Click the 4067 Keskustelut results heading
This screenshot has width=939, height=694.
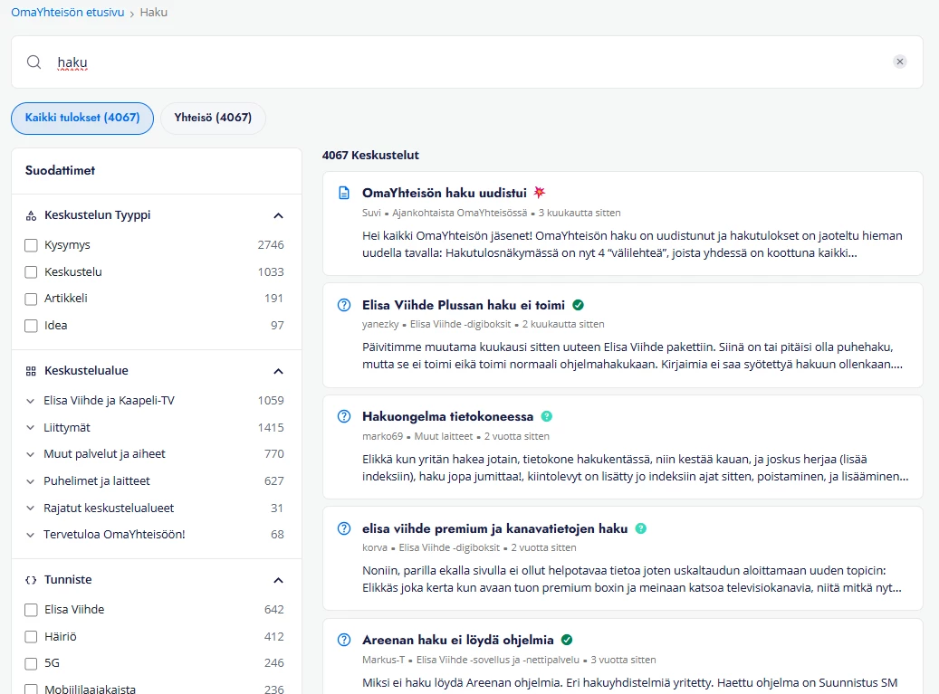tap(370, 156)
